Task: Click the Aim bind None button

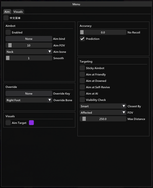Action: 29,39
